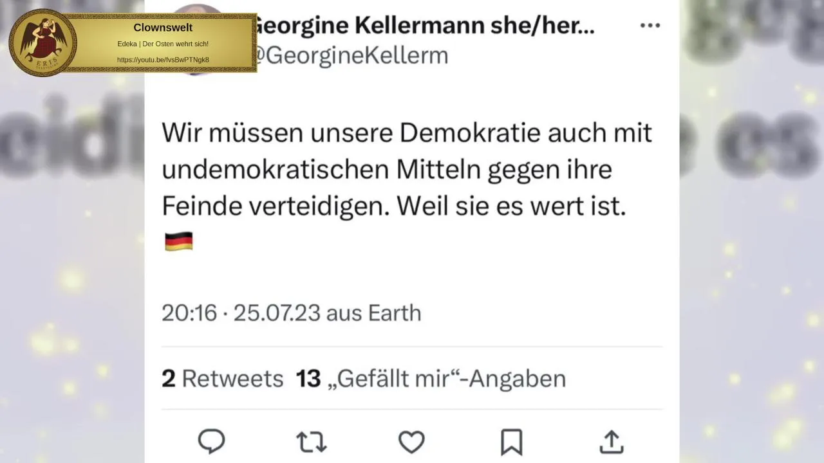The image size is (824, 463).
Task: Click the reply speech bubble icon
Action: (x=211, y=442)
